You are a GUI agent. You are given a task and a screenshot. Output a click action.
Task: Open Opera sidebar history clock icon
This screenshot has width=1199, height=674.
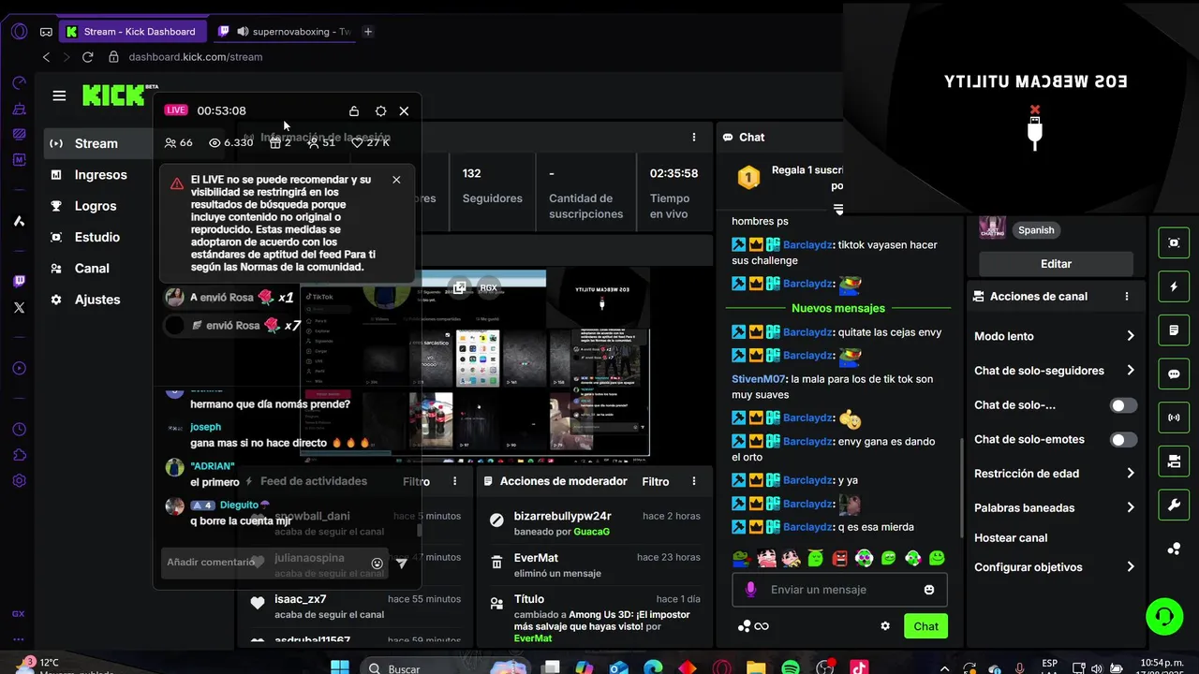[20, 430]
